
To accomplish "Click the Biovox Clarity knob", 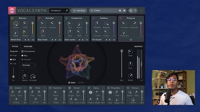I will pyautogui.click(x=16, y=24).
